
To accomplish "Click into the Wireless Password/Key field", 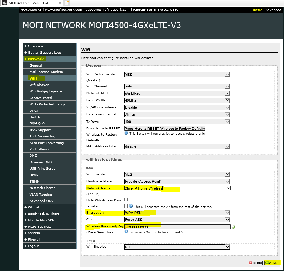I will [x=177, y=226].
